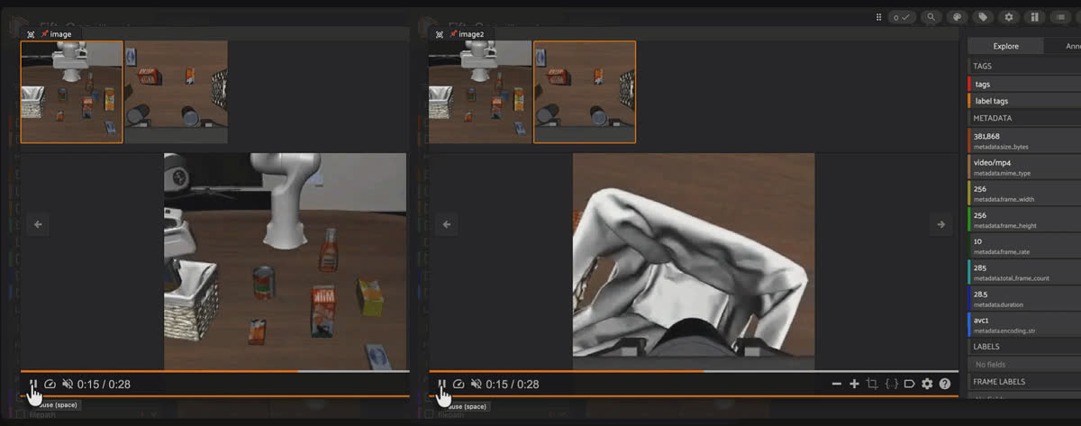1081x426 pixels.
Task: Select the image tab
Action: [x=60, y=34]
